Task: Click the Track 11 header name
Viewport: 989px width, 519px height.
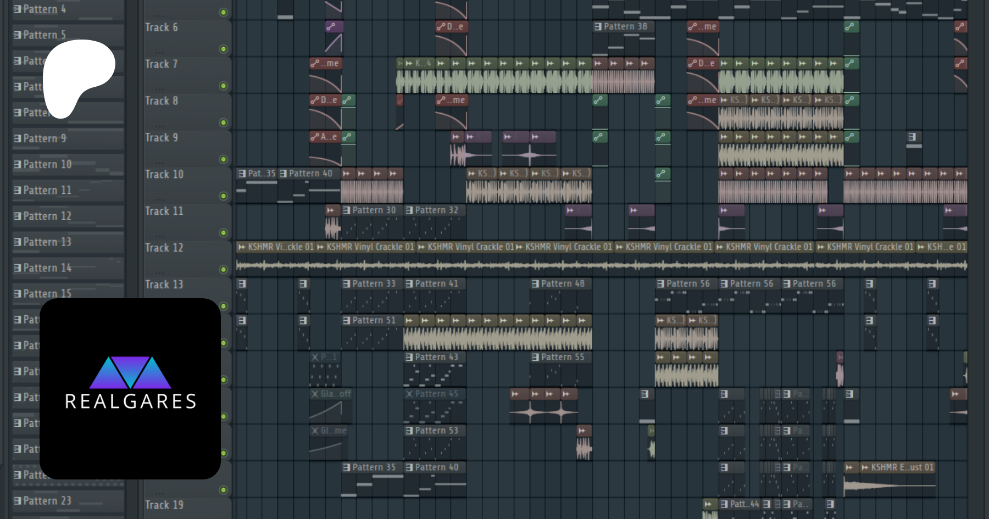Action: (x=164, y=211)
